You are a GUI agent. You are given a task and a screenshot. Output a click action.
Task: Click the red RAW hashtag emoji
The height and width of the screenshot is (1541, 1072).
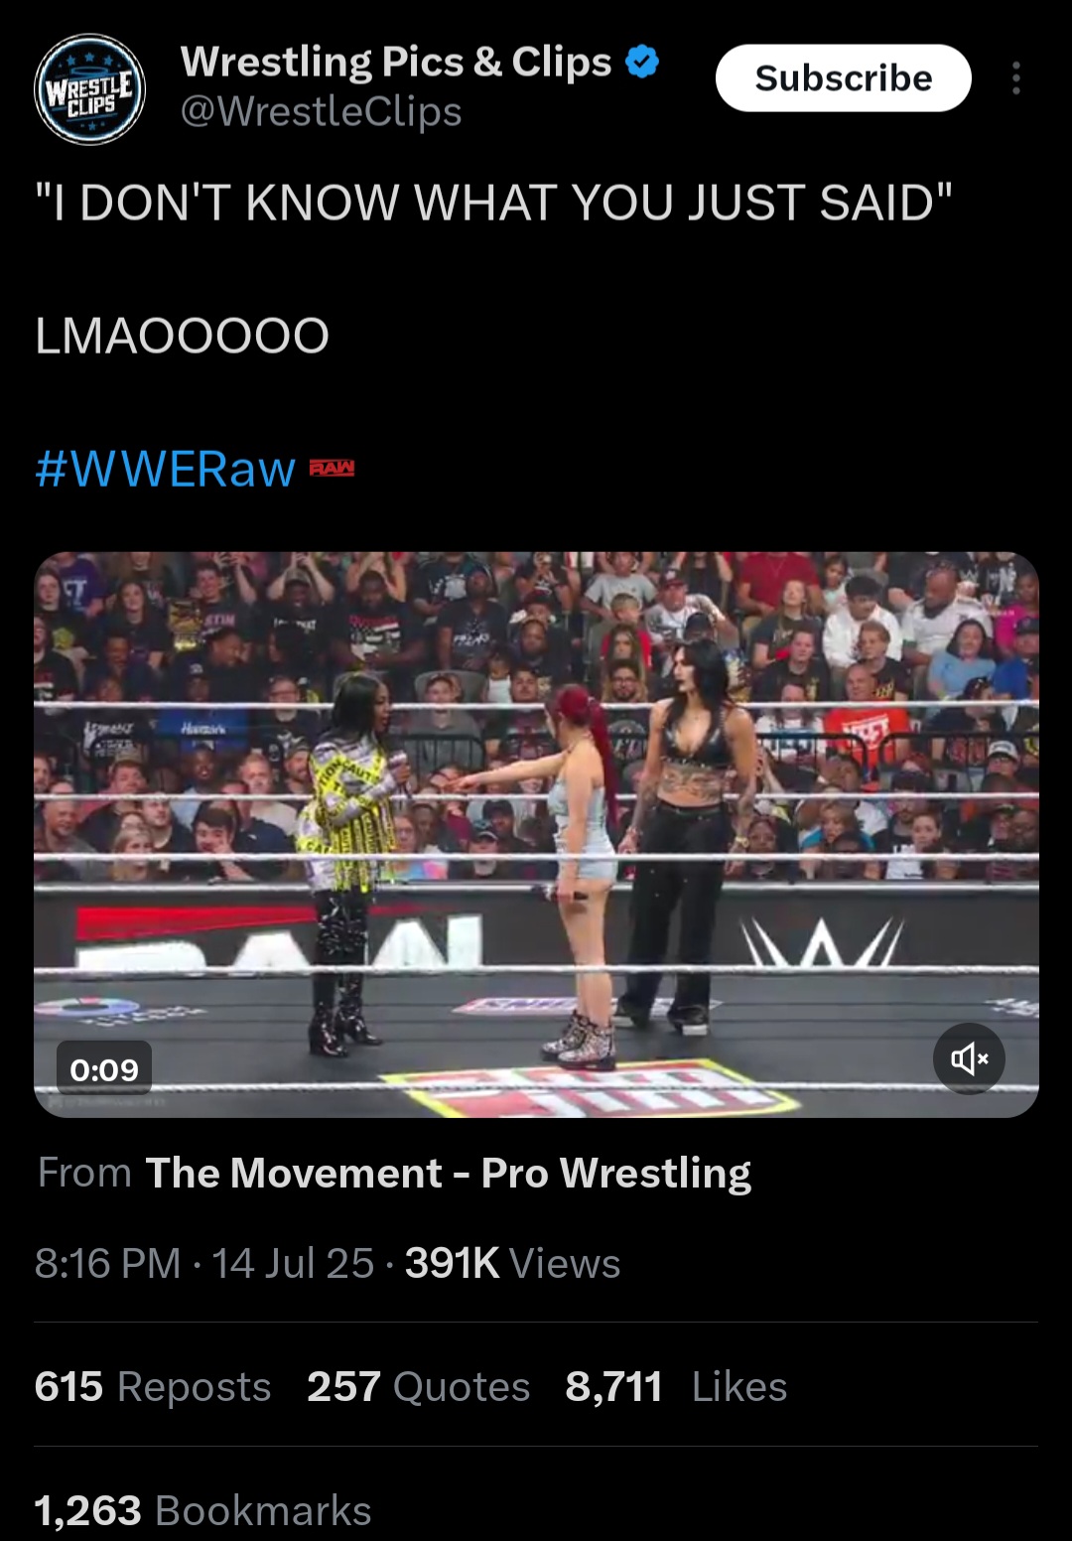[x=332, y=468]
